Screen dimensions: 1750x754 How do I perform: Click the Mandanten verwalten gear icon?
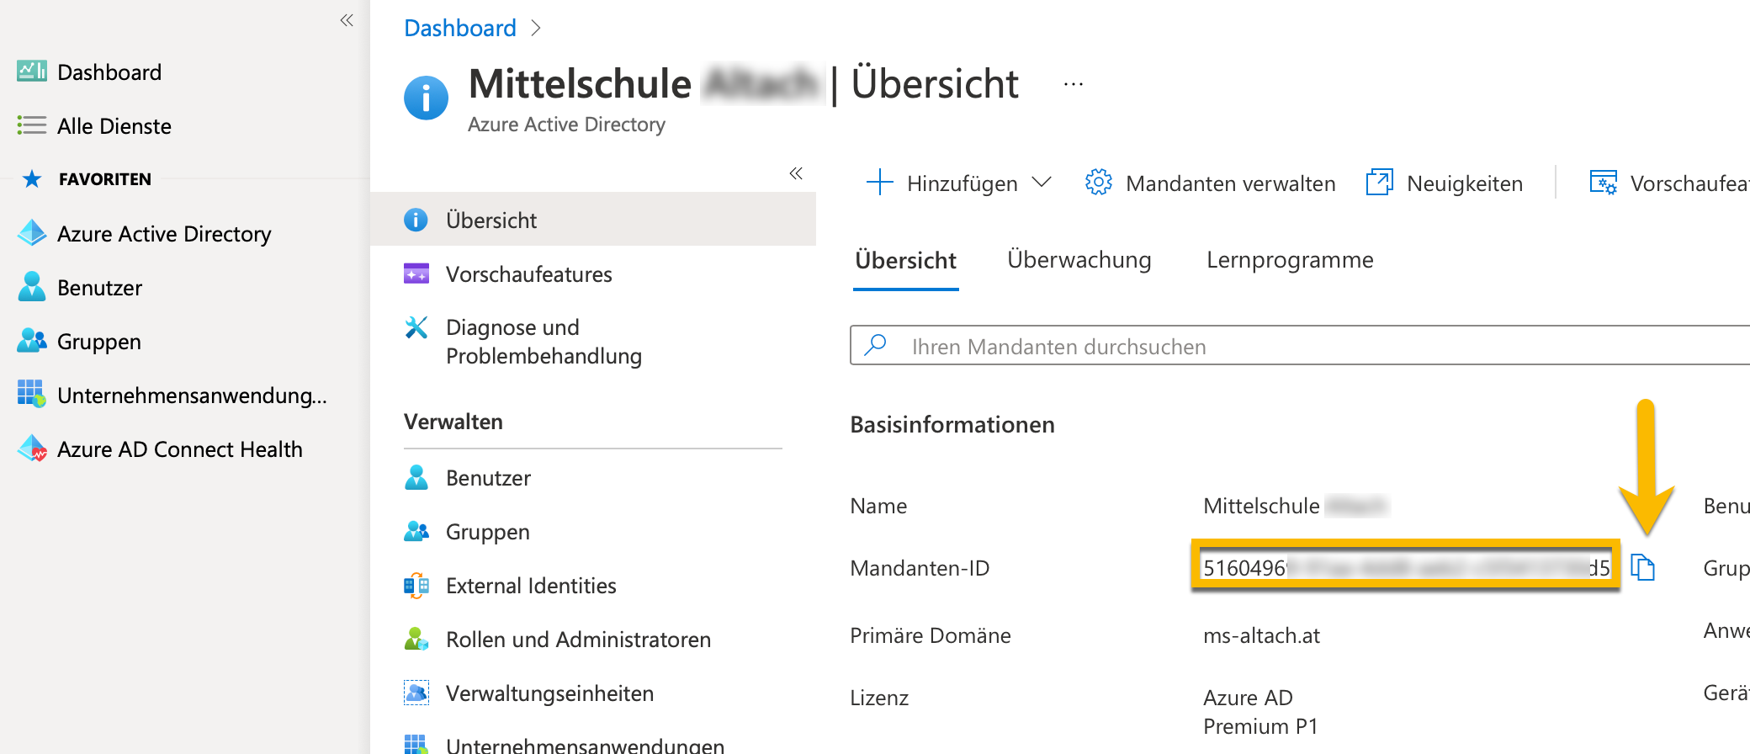[1098, 183]
